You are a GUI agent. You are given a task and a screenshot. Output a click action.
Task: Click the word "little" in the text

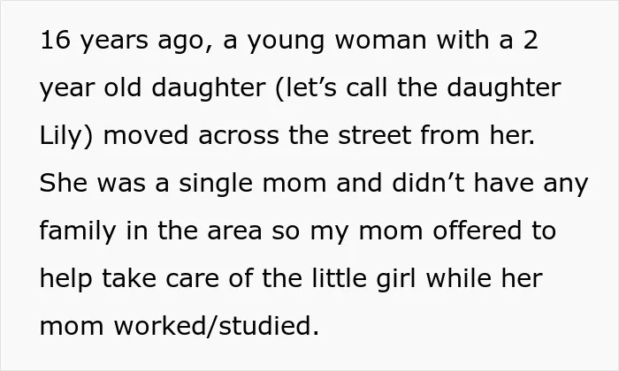(x=339, y=278)
